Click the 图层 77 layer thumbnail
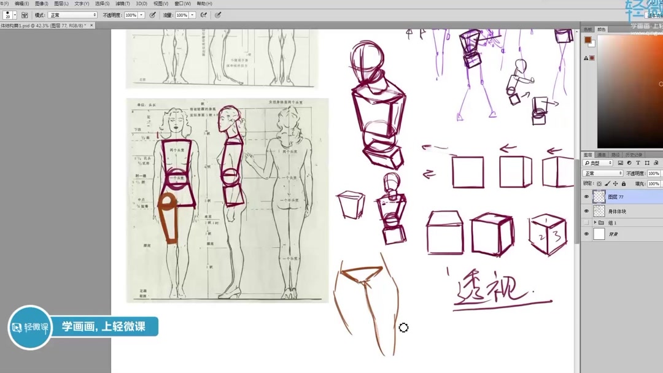 coord(599,195)
